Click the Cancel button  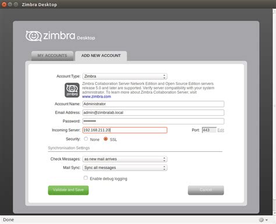point(206,190)
